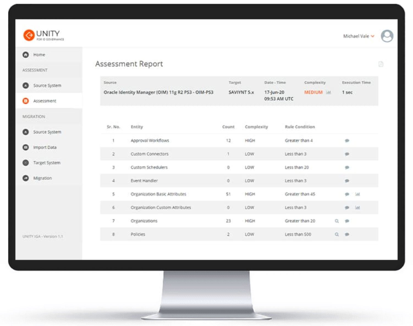The height and width of the screenshot is (326, 413).
Task: View comment for Organization Basic Attributes row
Action: click(x=347, y=194)
